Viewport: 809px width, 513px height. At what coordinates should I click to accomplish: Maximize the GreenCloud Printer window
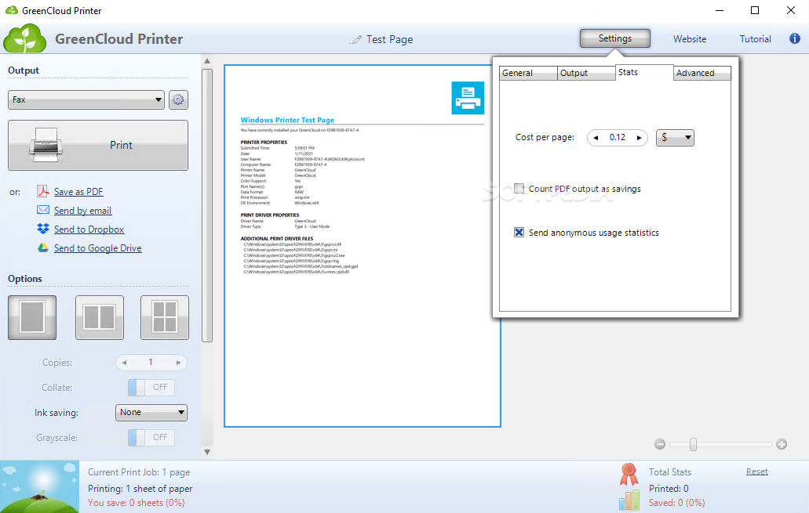[755, 10]
